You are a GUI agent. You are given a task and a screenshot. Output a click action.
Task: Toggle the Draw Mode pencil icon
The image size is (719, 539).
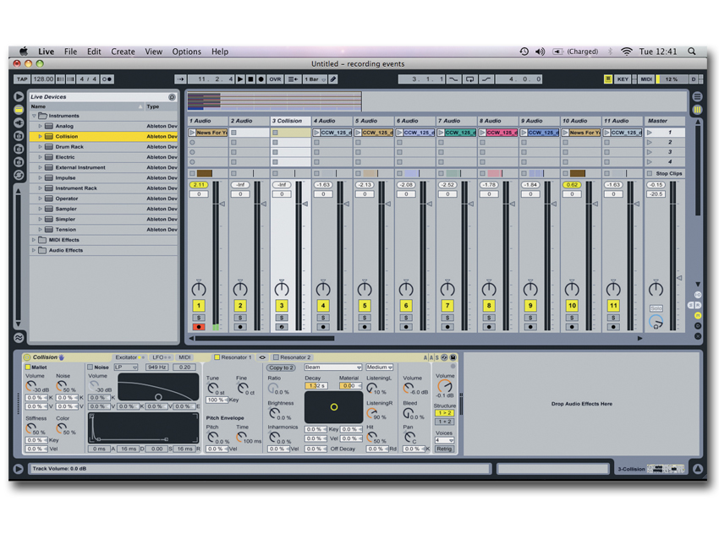(333, 79)
